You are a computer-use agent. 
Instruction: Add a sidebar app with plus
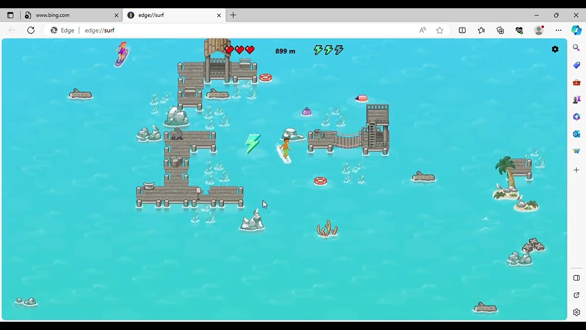576,170
